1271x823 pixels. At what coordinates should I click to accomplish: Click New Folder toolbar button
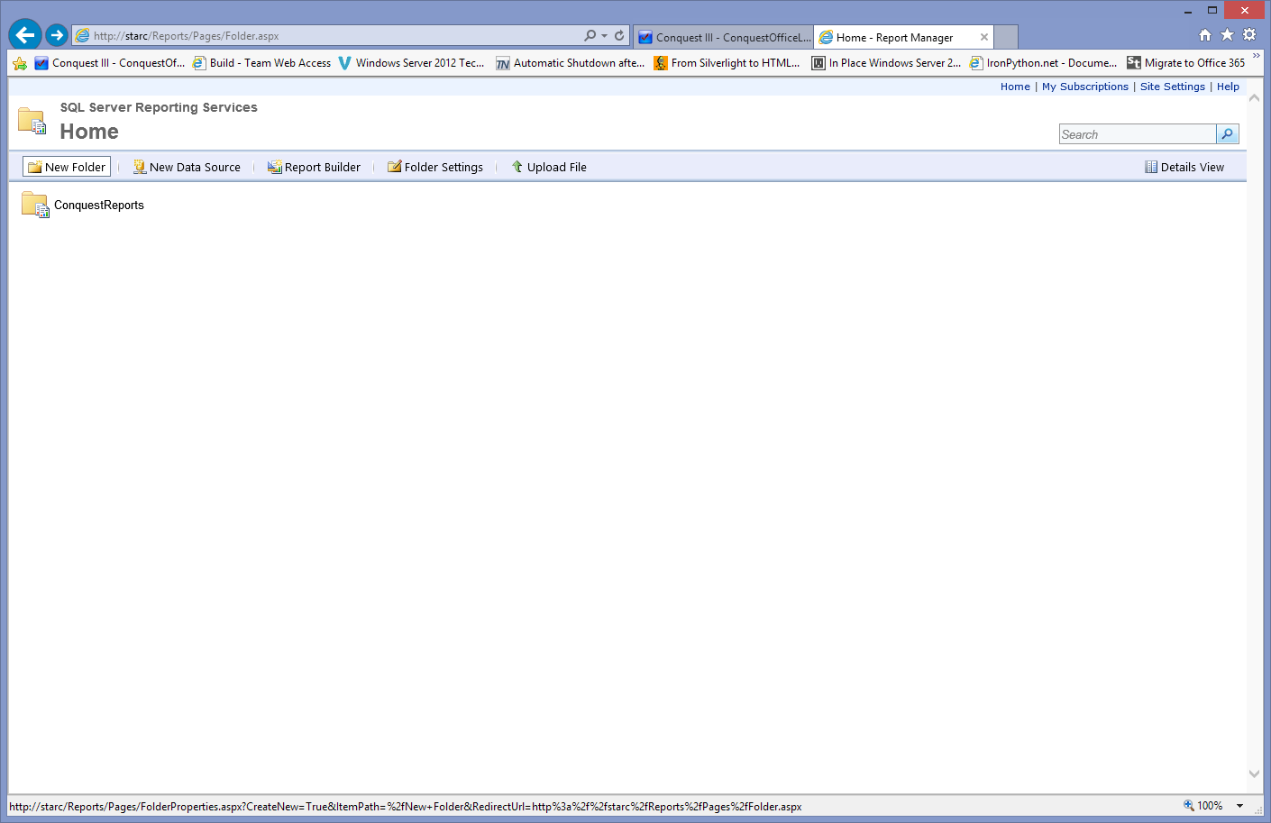(67, 167)
